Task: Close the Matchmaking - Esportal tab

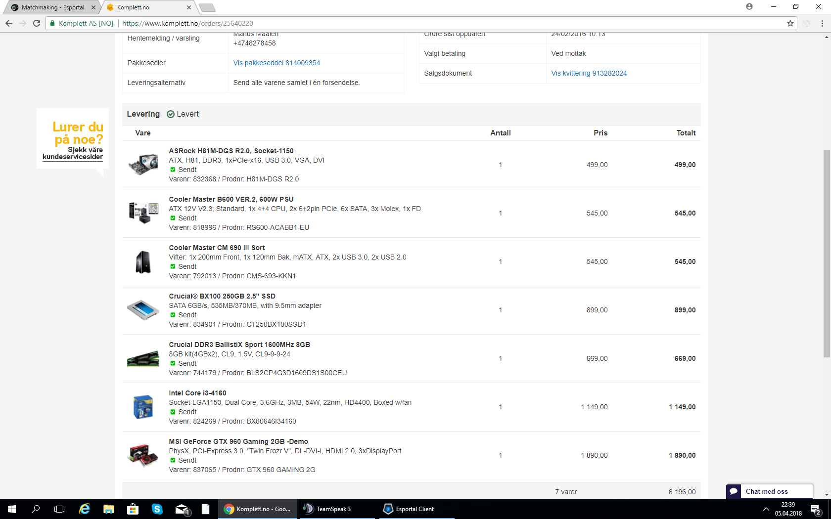Action: pos(93,7)
